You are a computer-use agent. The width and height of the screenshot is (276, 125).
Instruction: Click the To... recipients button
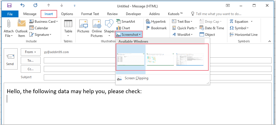(x=30, y=61)
